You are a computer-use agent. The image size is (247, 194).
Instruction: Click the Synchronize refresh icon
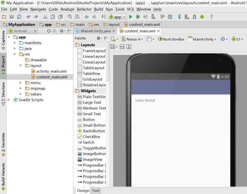pyautogui.click(x=19, y=17)
